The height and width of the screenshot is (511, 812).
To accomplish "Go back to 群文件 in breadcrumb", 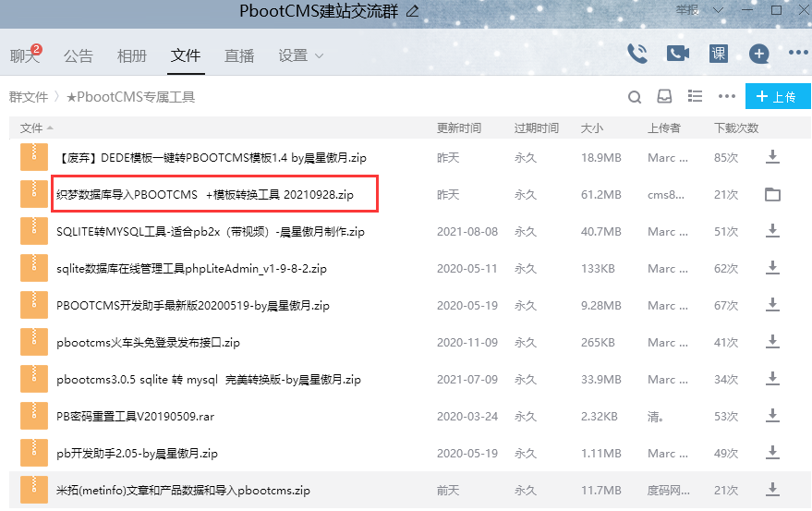I will [x=29, y=97].
